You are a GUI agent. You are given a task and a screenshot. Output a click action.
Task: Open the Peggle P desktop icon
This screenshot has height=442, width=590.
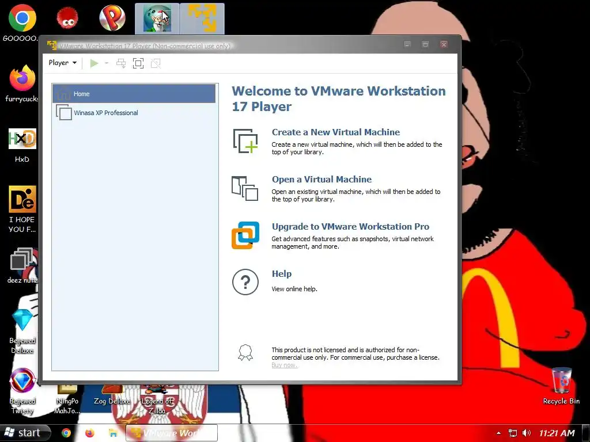(112, 18)
